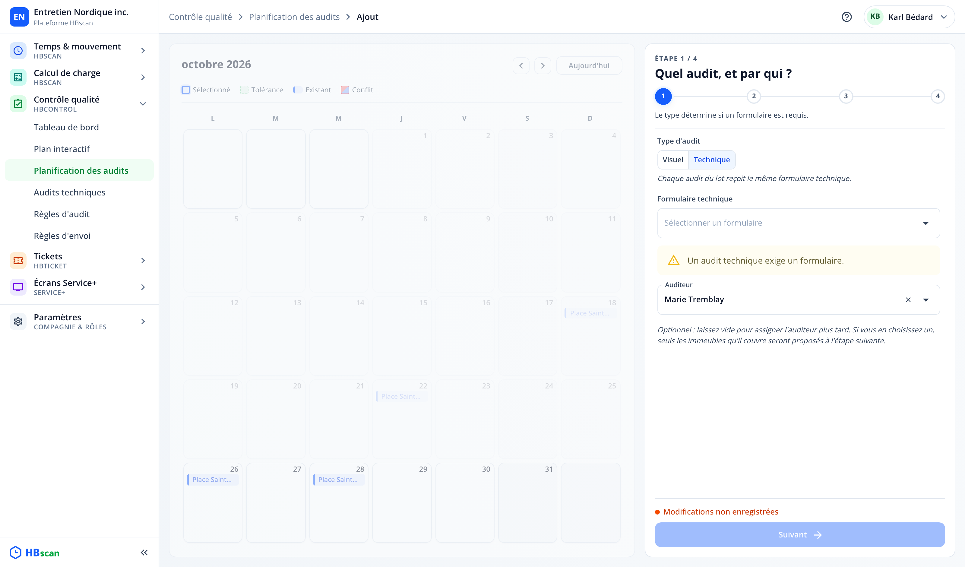The width and height of the screenshot is (965, 567).
Task: Click the Tickets icon in sidebar
Action: coord(18,261)
